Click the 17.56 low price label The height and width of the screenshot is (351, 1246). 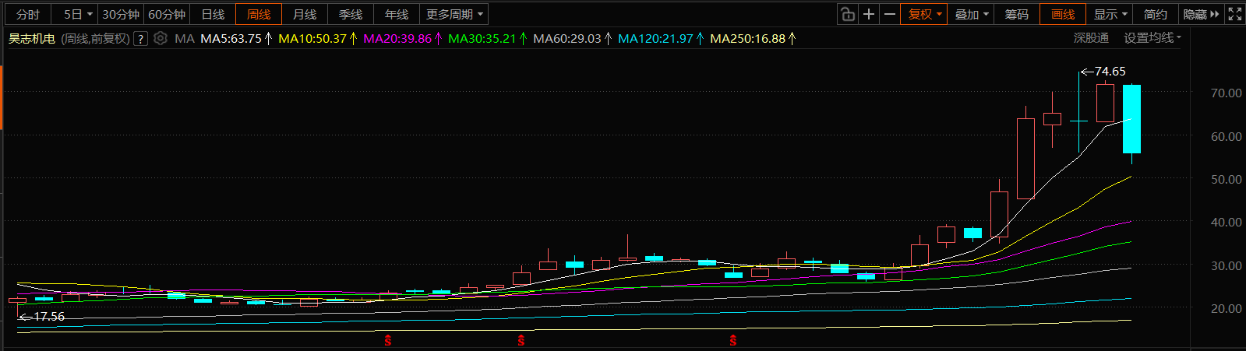click(x=49, y=317)
